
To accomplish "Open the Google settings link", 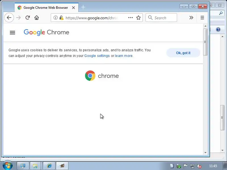I will click(97, 56).
